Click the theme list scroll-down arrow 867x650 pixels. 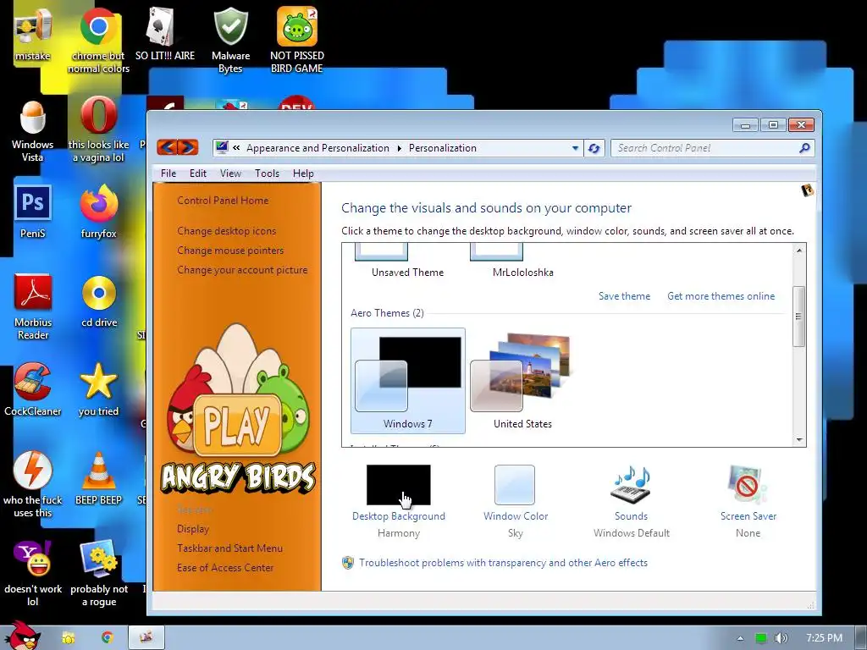(x=799, y=440)
